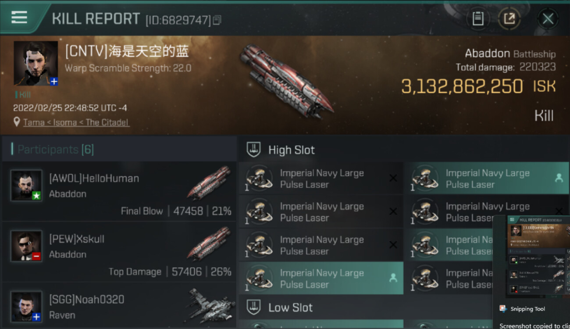Select HelloHuman's participant portrait
This screenshot has width=570, height=329.
coord(26,185)
